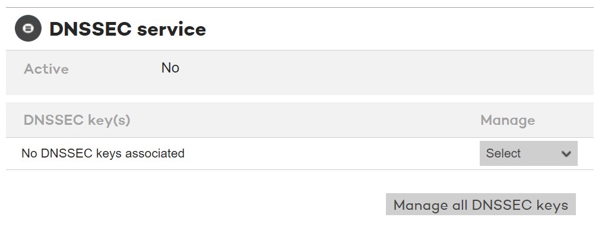Open management of all DNSSEC keys
Screen dimensions: 605x233
point(481,204)
